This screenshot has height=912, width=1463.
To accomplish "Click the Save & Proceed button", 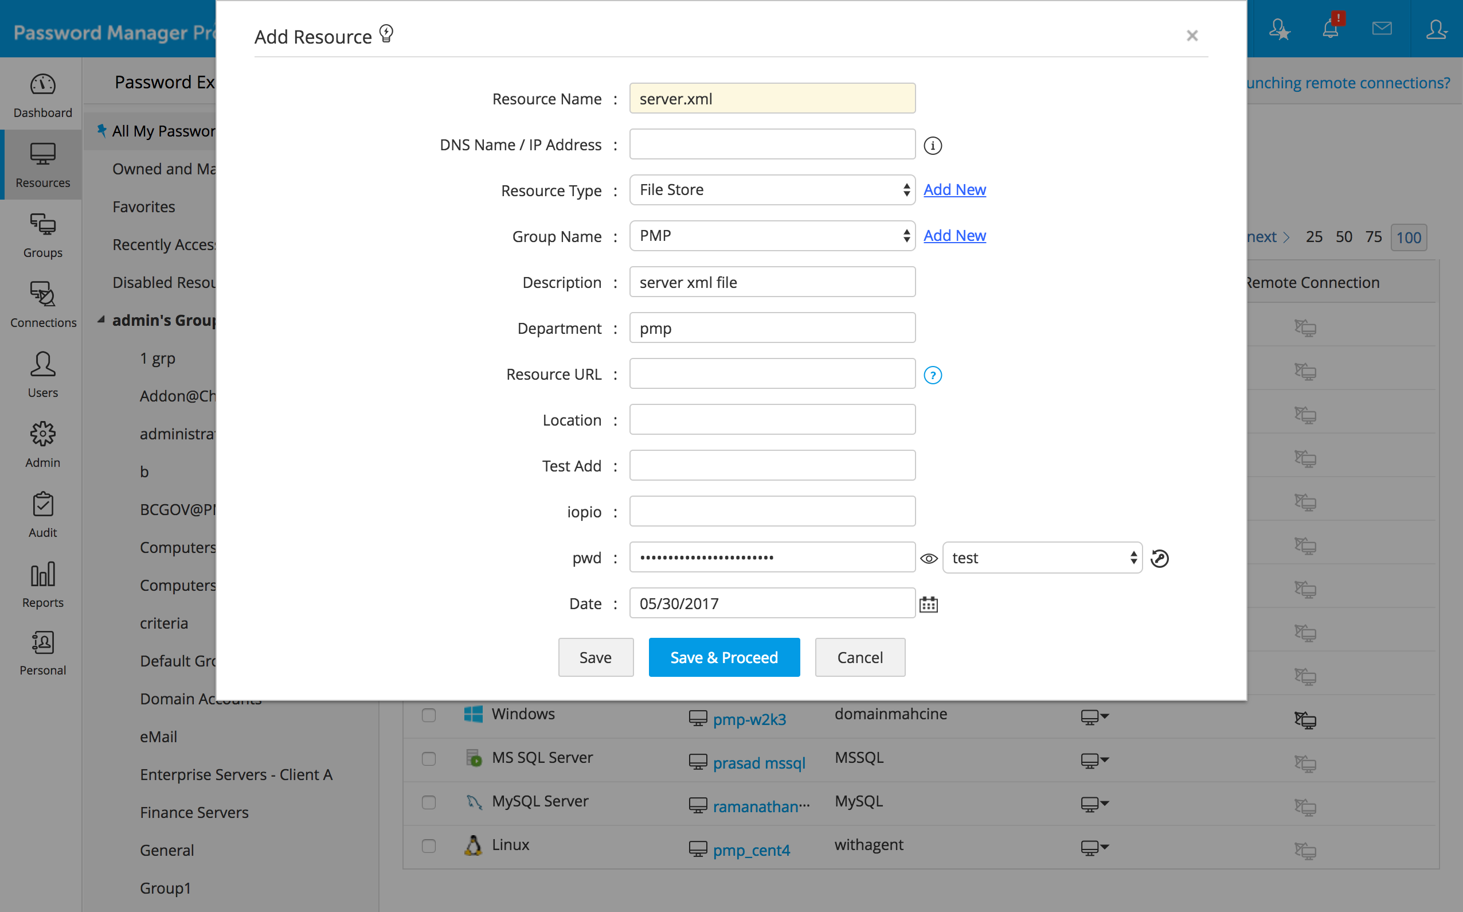I will (x=724, y=657).
